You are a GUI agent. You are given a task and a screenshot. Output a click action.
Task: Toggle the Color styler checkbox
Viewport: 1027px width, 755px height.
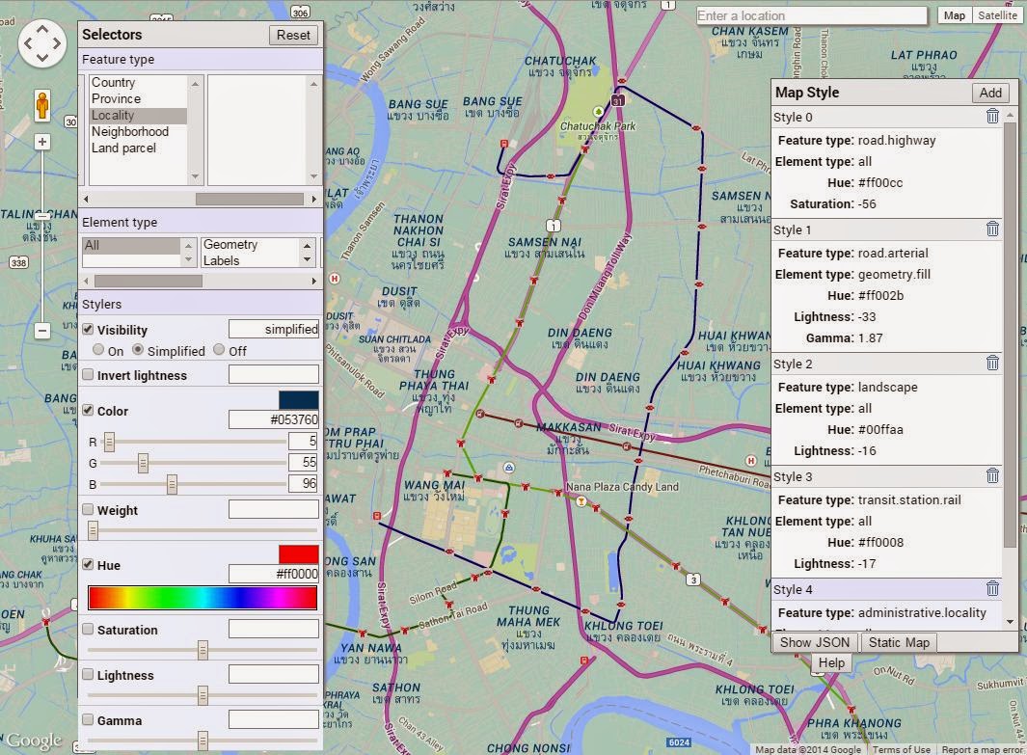[88, 410]
